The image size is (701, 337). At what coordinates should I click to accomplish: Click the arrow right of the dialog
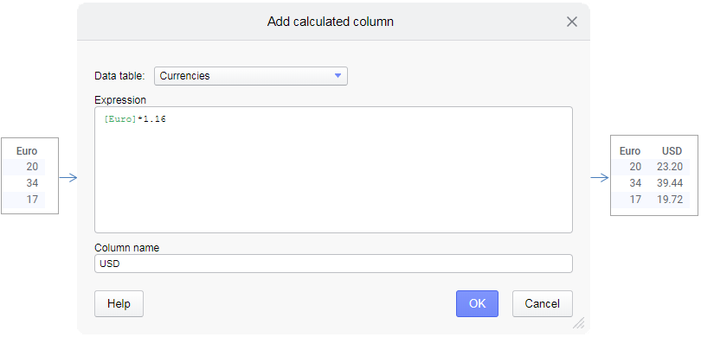click(x=600, y=178)
